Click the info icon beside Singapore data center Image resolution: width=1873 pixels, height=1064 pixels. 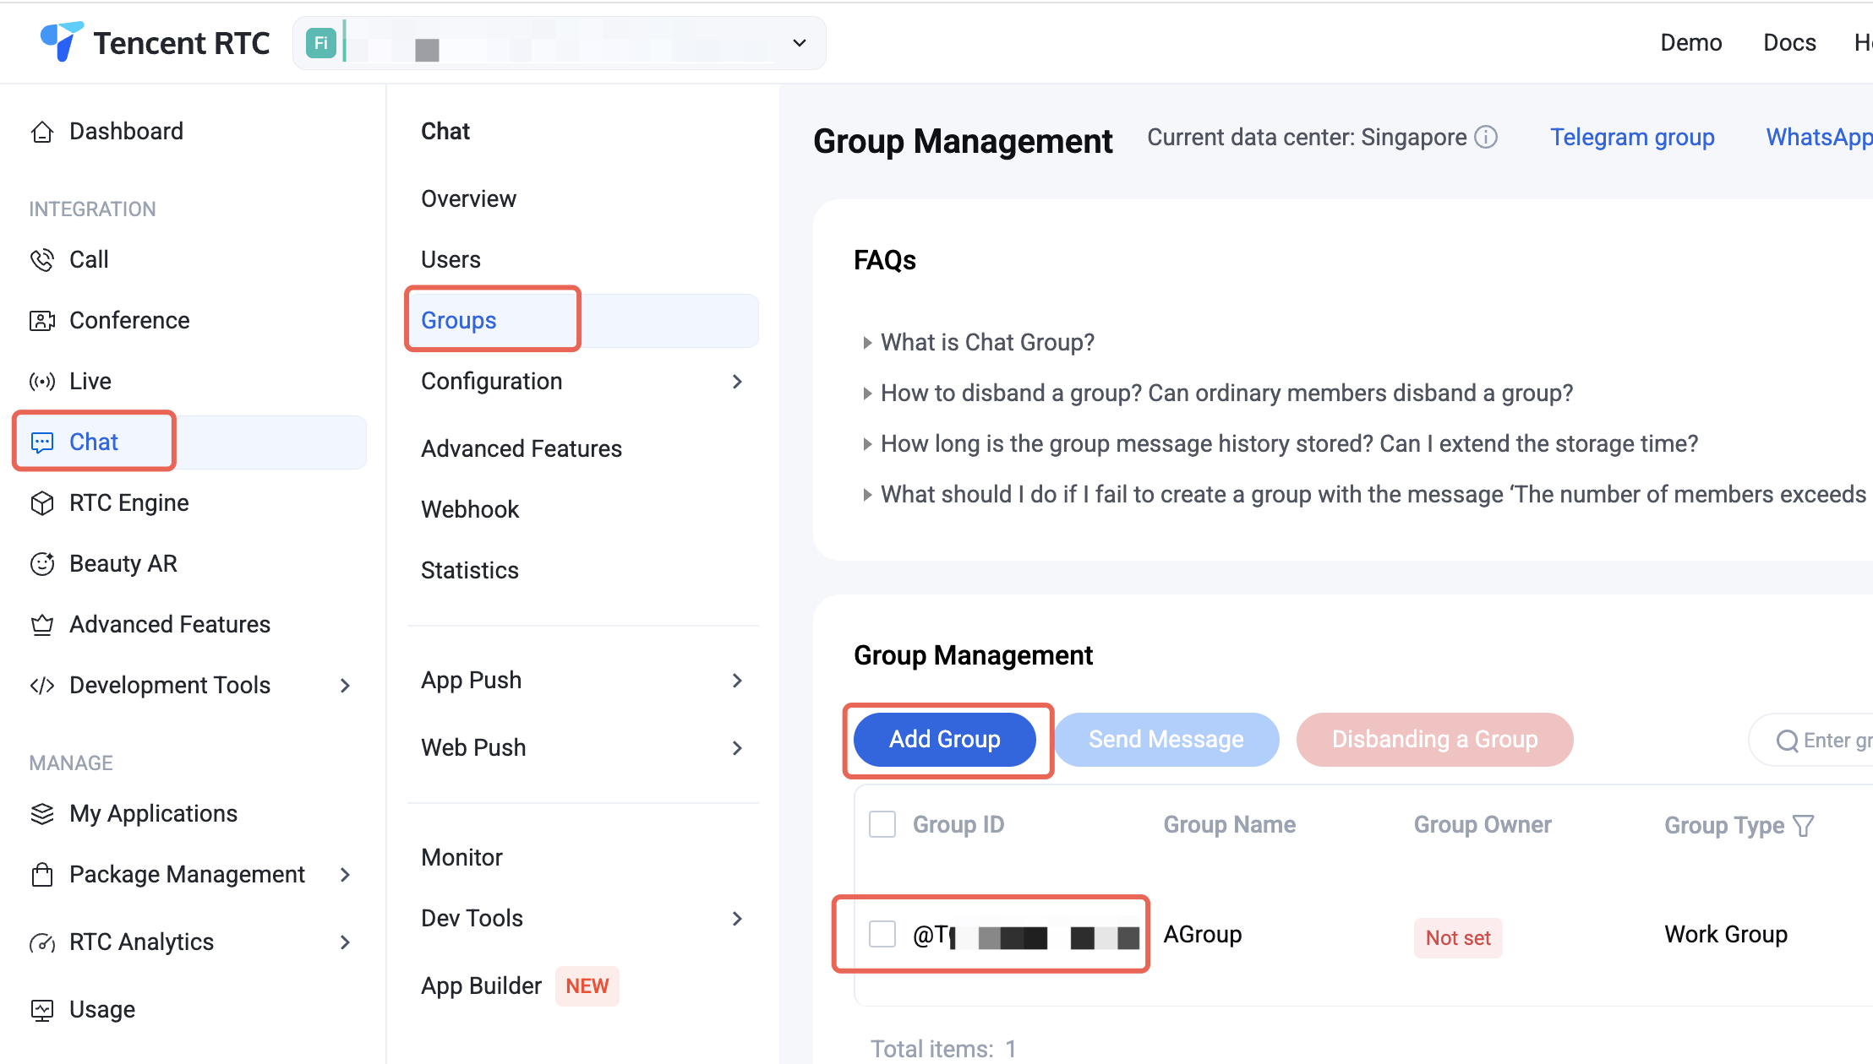click(x=1486, y=137)
